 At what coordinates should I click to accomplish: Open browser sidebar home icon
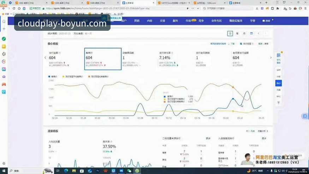[4, 21]
